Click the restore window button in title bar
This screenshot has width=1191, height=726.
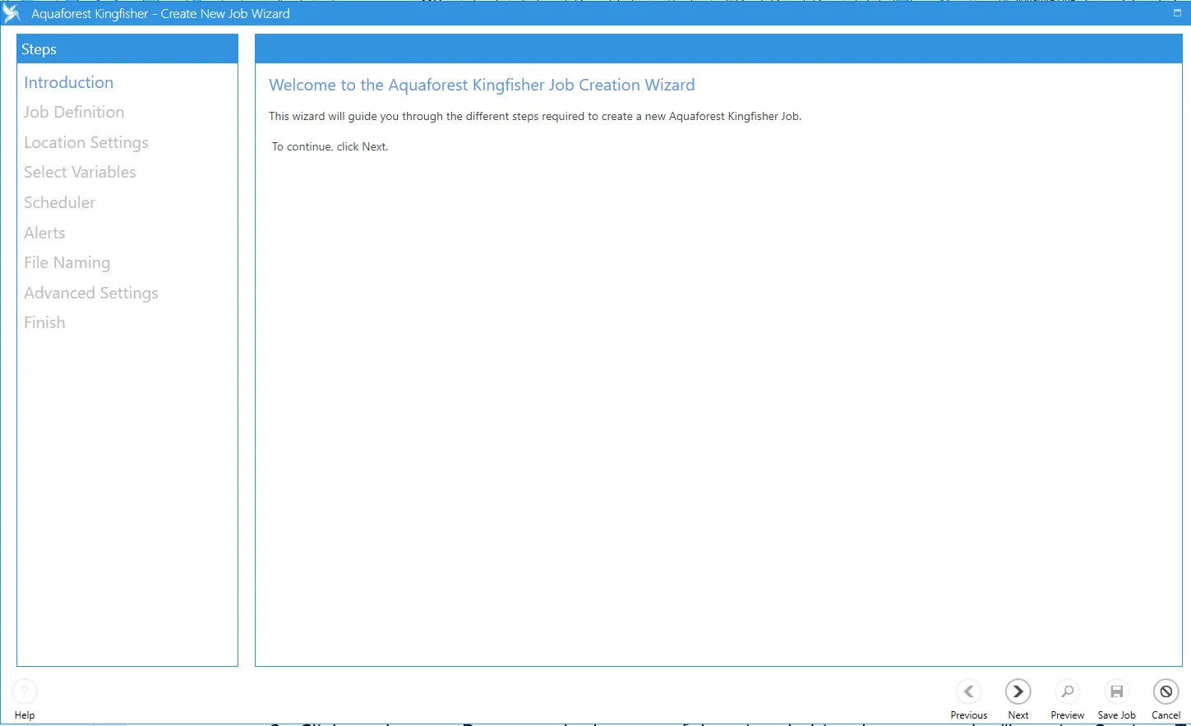1176,13
